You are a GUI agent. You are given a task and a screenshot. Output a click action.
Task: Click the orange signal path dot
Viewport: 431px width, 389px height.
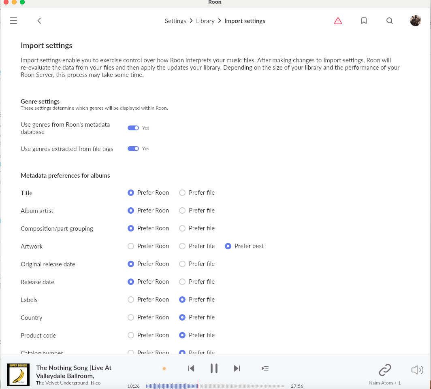[x=164, y=369]
